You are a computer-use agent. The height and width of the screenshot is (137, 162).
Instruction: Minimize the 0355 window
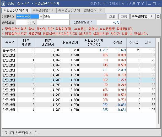click(x=150, y=4)
